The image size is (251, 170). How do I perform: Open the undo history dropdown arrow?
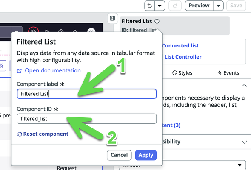tap(160, 6)
